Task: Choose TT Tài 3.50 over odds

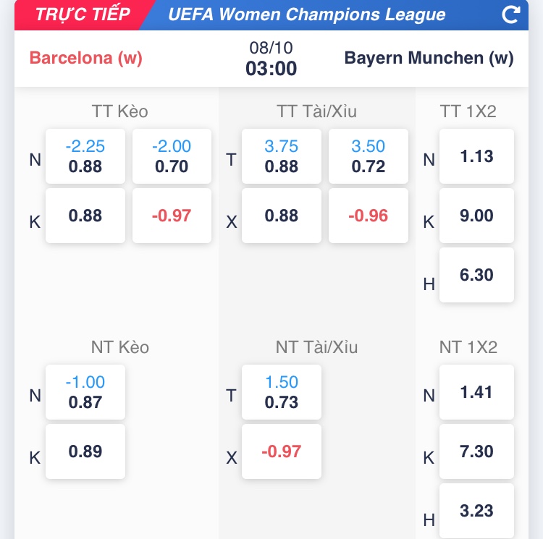Action: point(368,156)
